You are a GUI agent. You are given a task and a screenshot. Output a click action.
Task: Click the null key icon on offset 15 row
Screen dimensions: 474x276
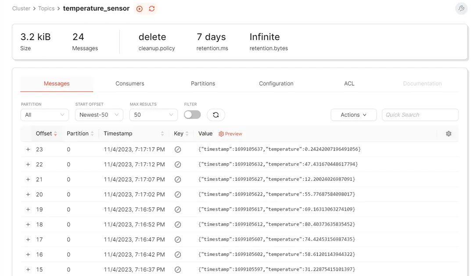coord(177,269)
